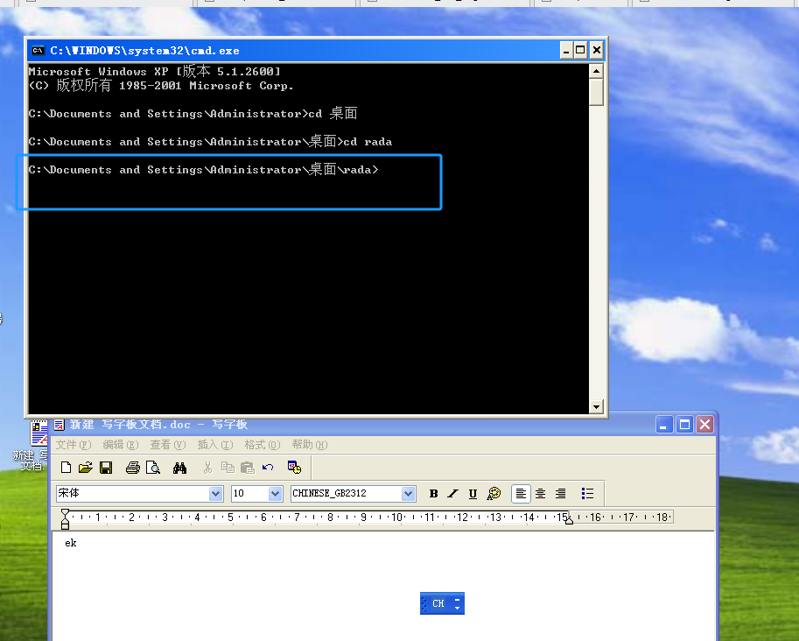
Task: Click the rada> command prompt line
Action: click(204, 169)
